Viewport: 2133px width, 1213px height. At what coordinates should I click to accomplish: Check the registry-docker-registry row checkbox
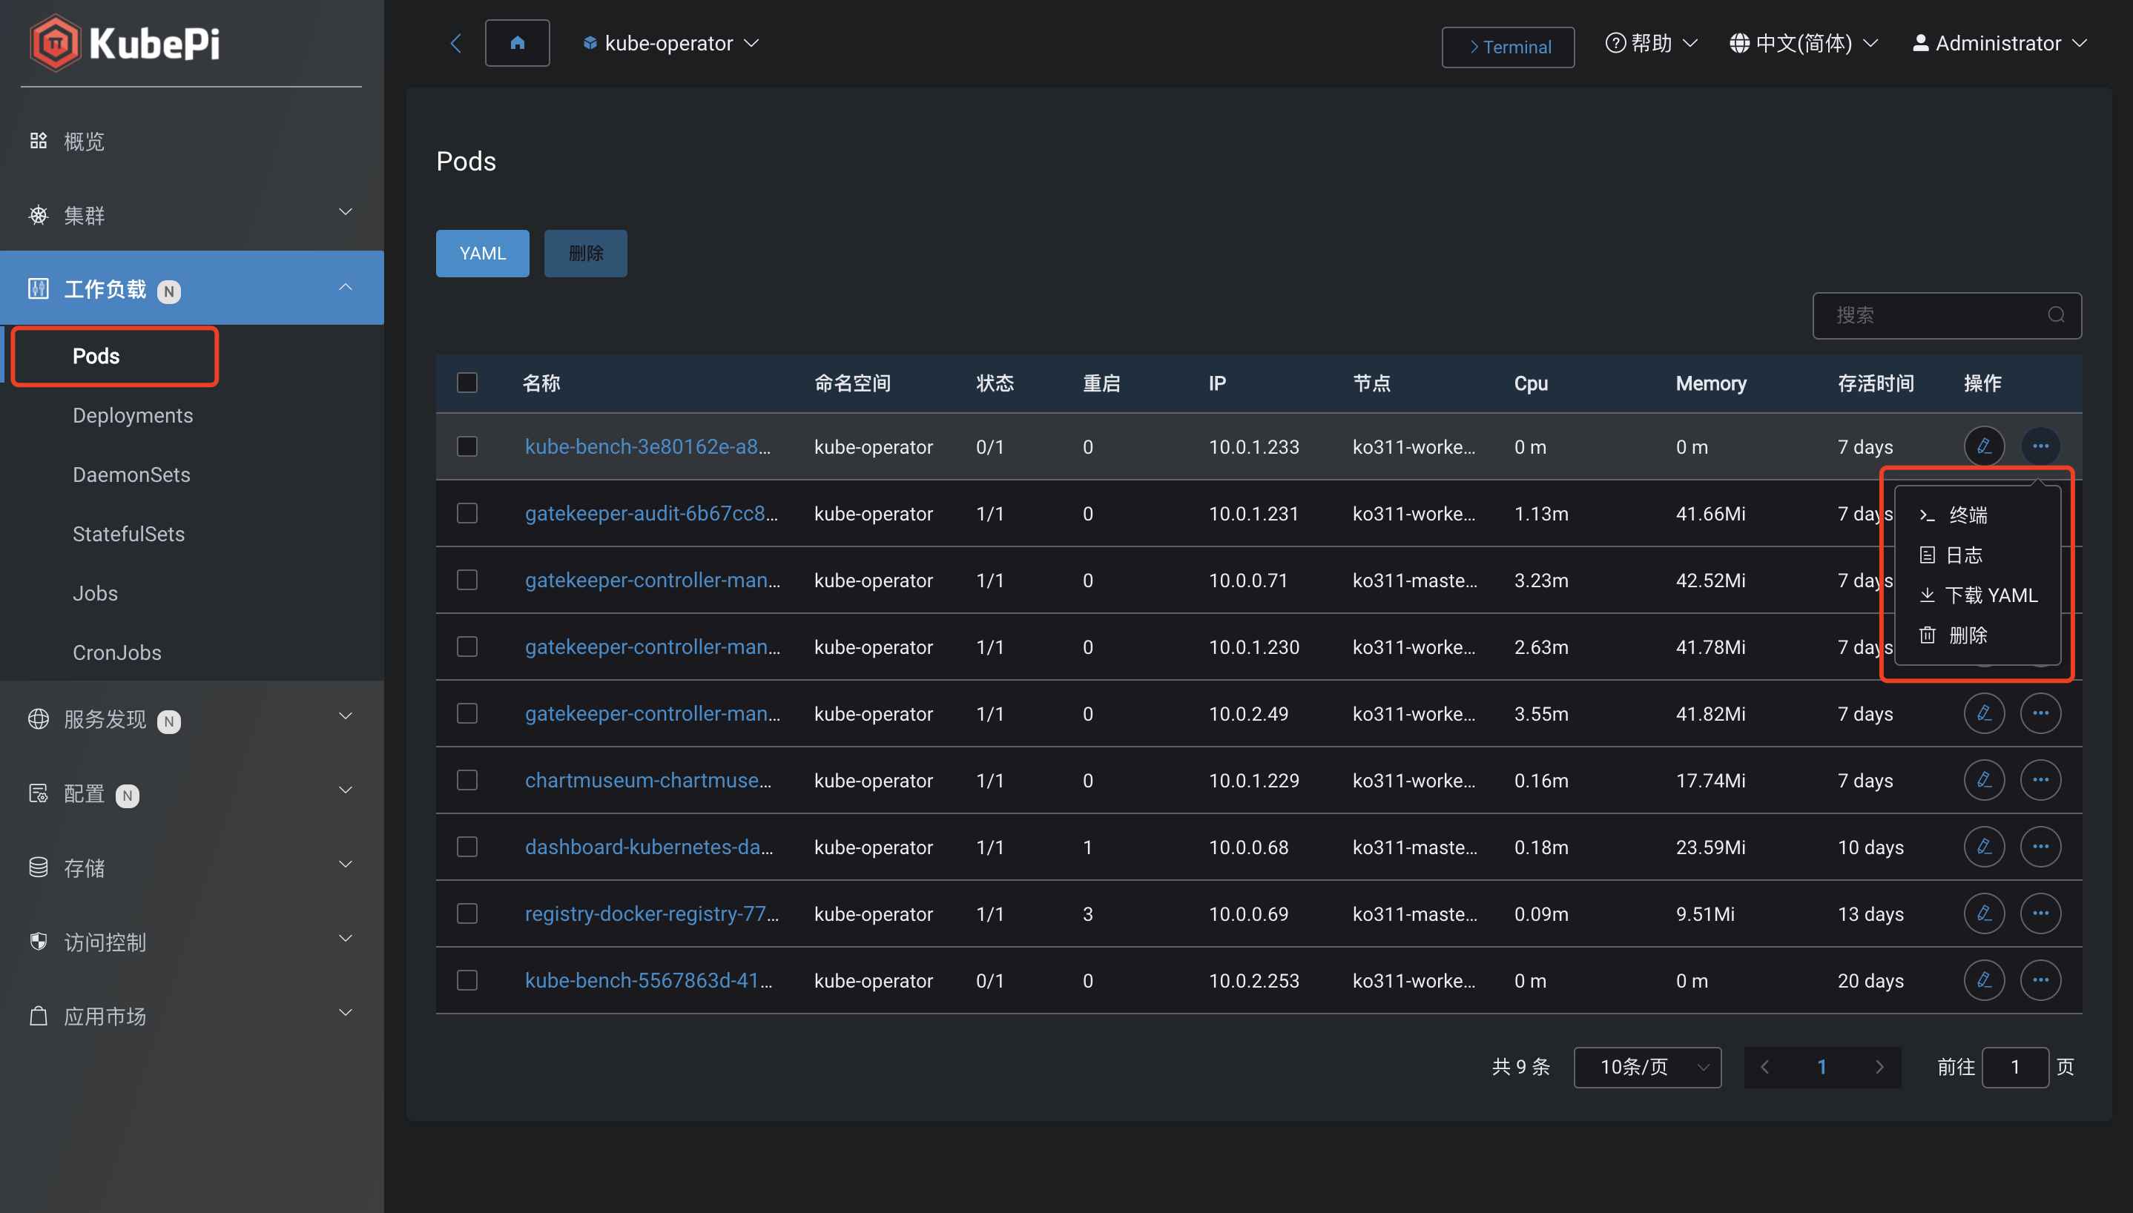467,913
